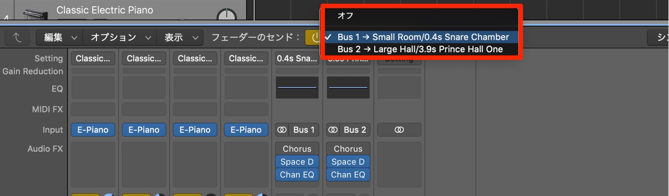Open the 表示 menu in the mixer
The image size is (669, 196).
(180, 38)
